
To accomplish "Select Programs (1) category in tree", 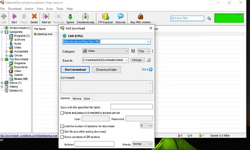I will coord(22,36).
